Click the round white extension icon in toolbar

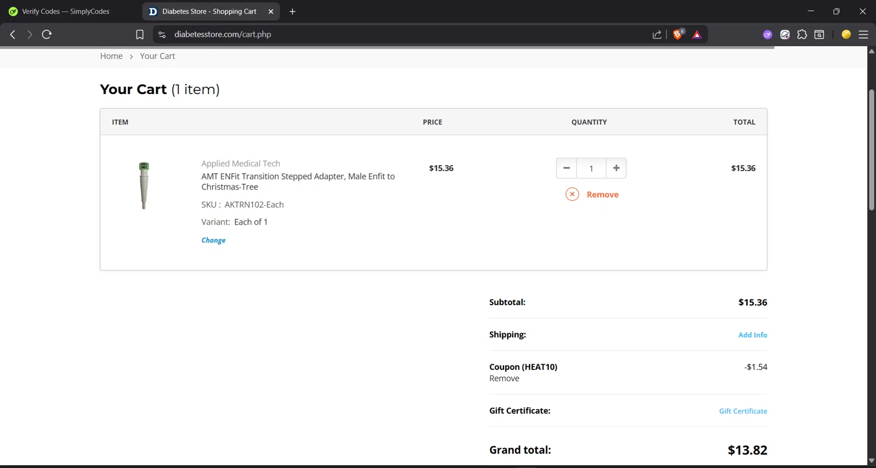click(785, 34)
